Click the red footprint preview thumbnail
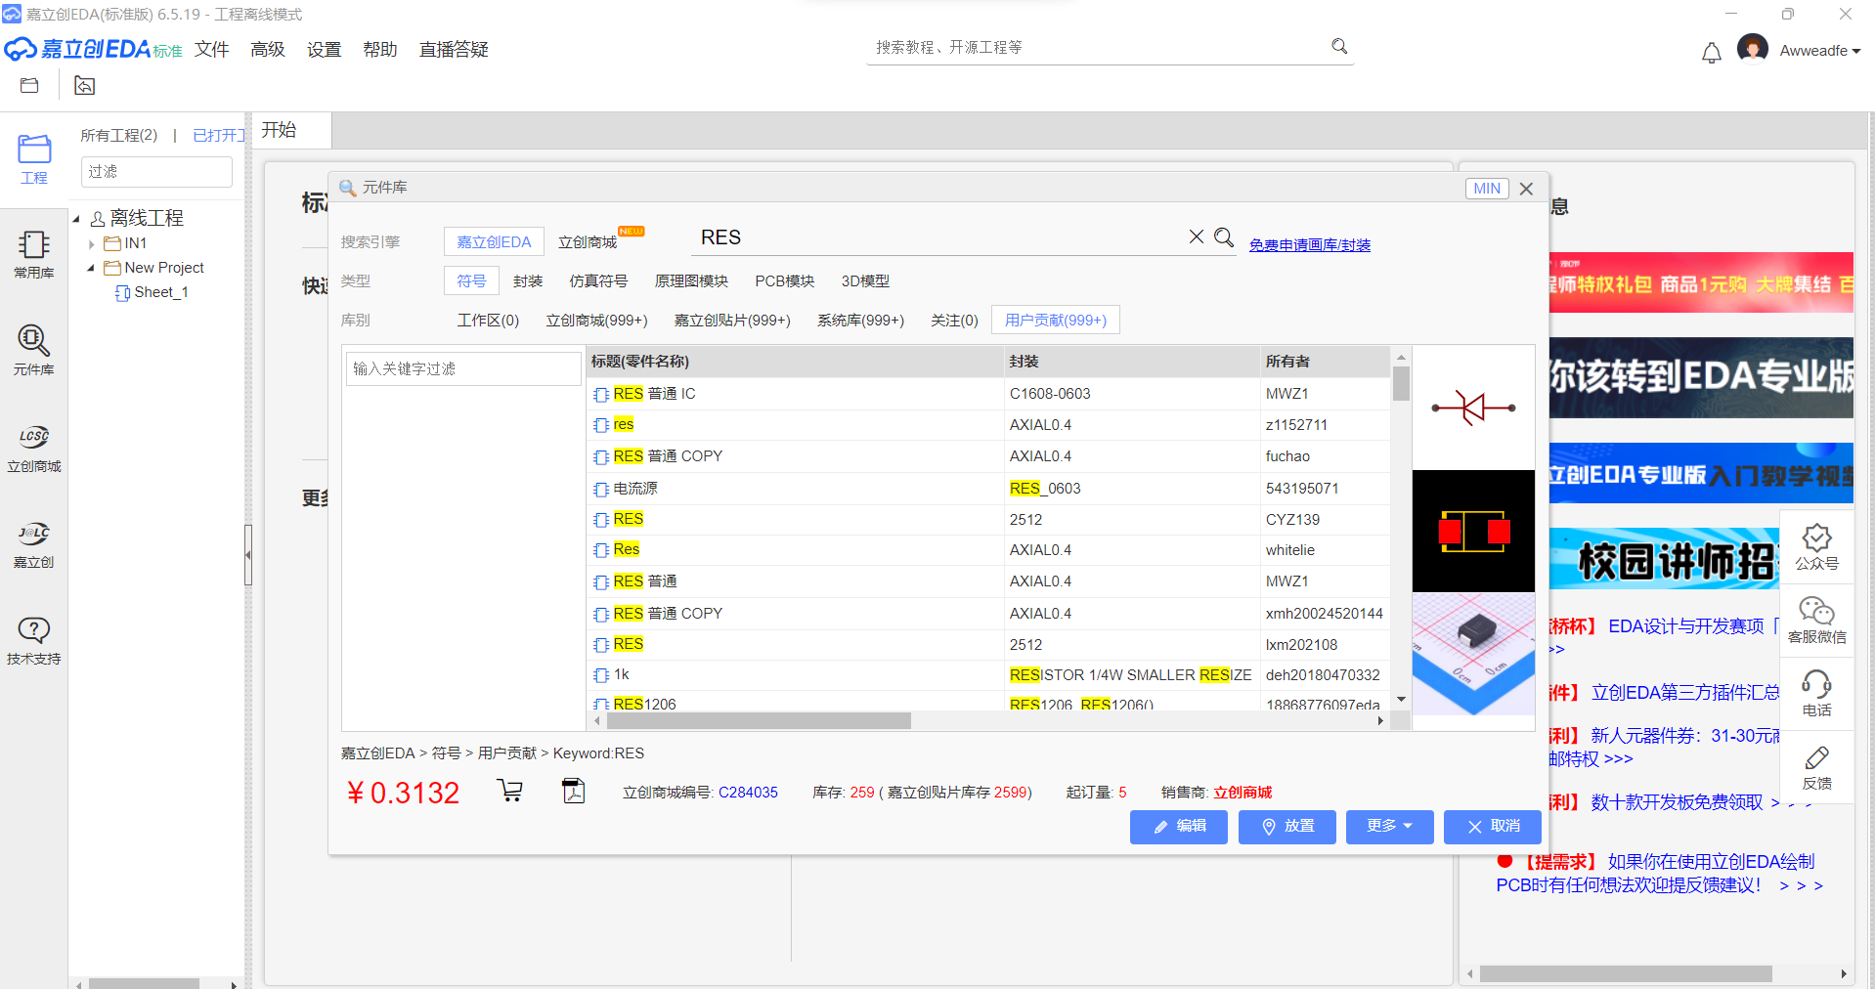The height and width of the screenshot is (989, 1875). 1473,531
